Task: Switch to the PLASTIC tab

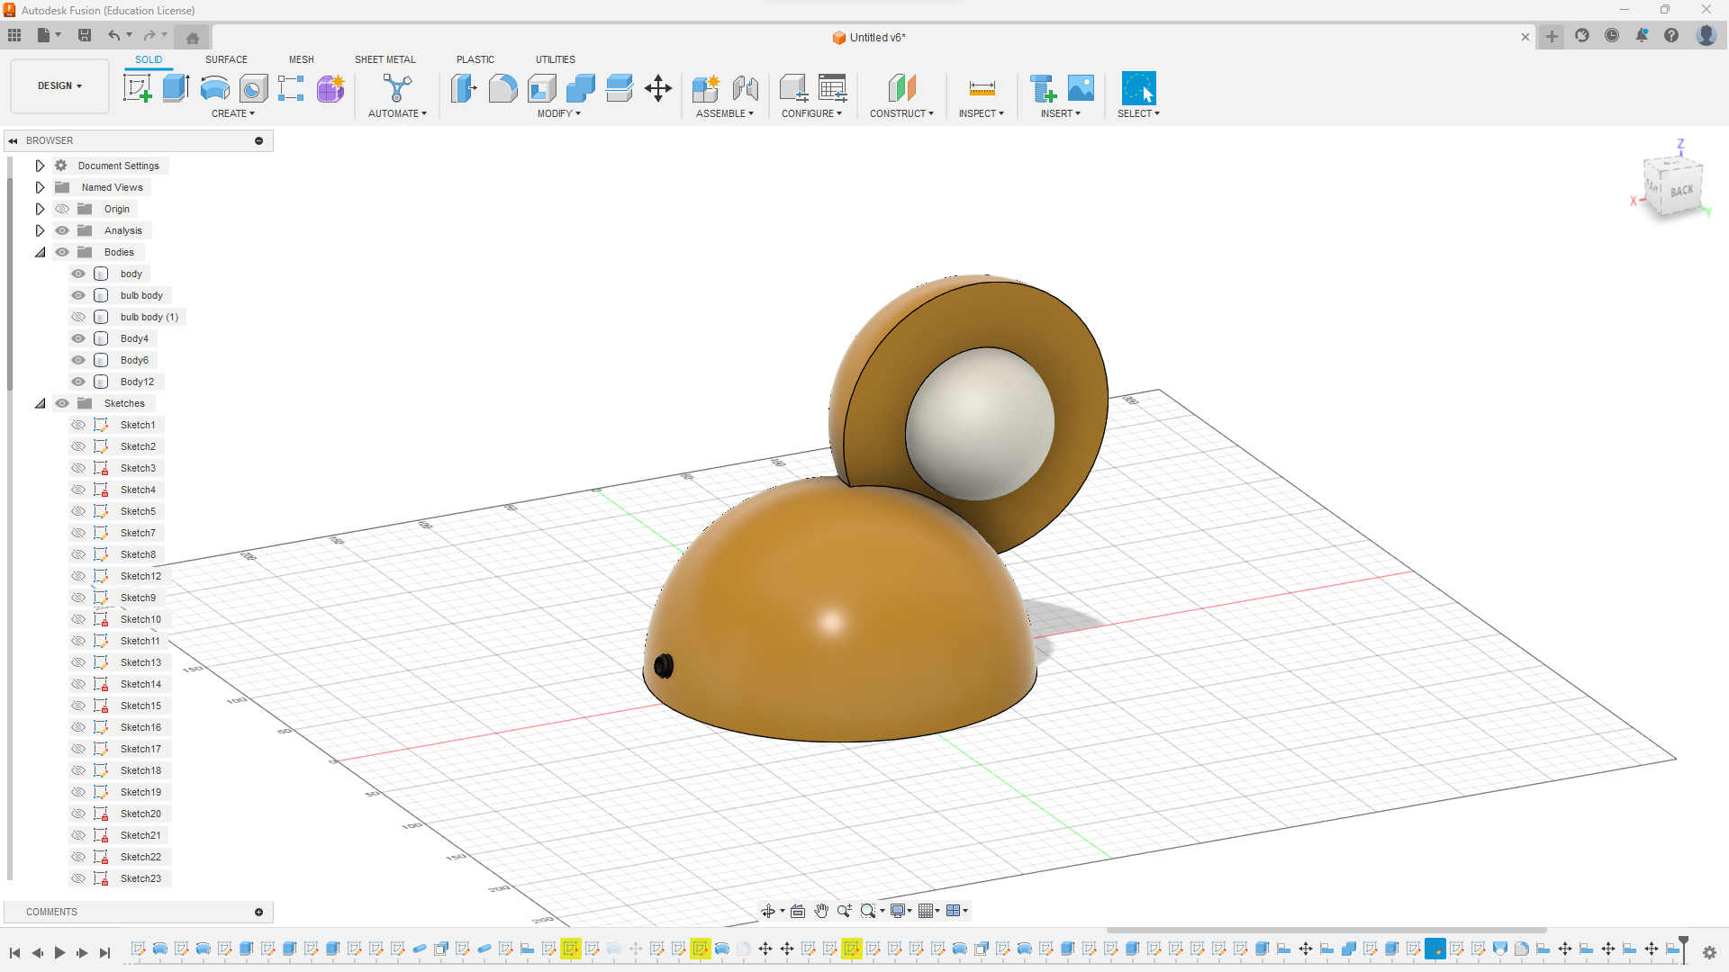Action: pyautogui.click(x=475, y=59)
